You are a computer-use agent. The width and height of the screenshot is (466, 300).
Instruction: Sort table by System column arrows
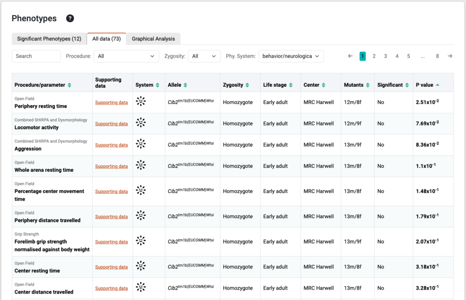point(157,85)
